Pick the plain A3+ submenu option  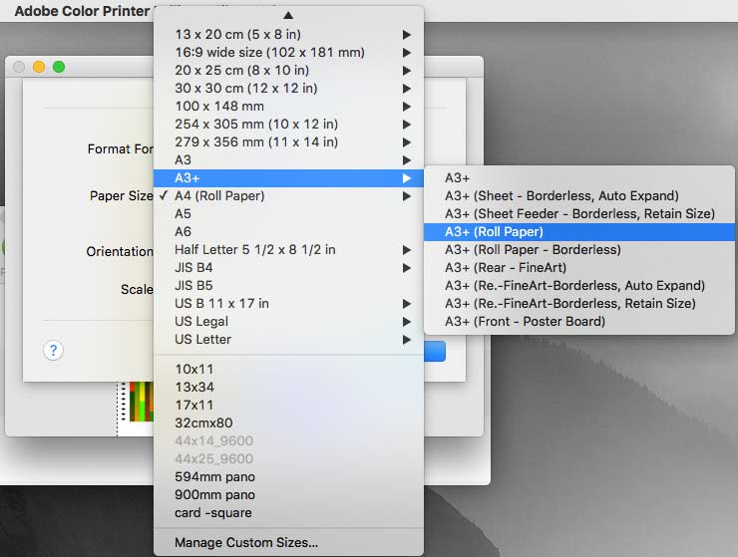point(578,178)
